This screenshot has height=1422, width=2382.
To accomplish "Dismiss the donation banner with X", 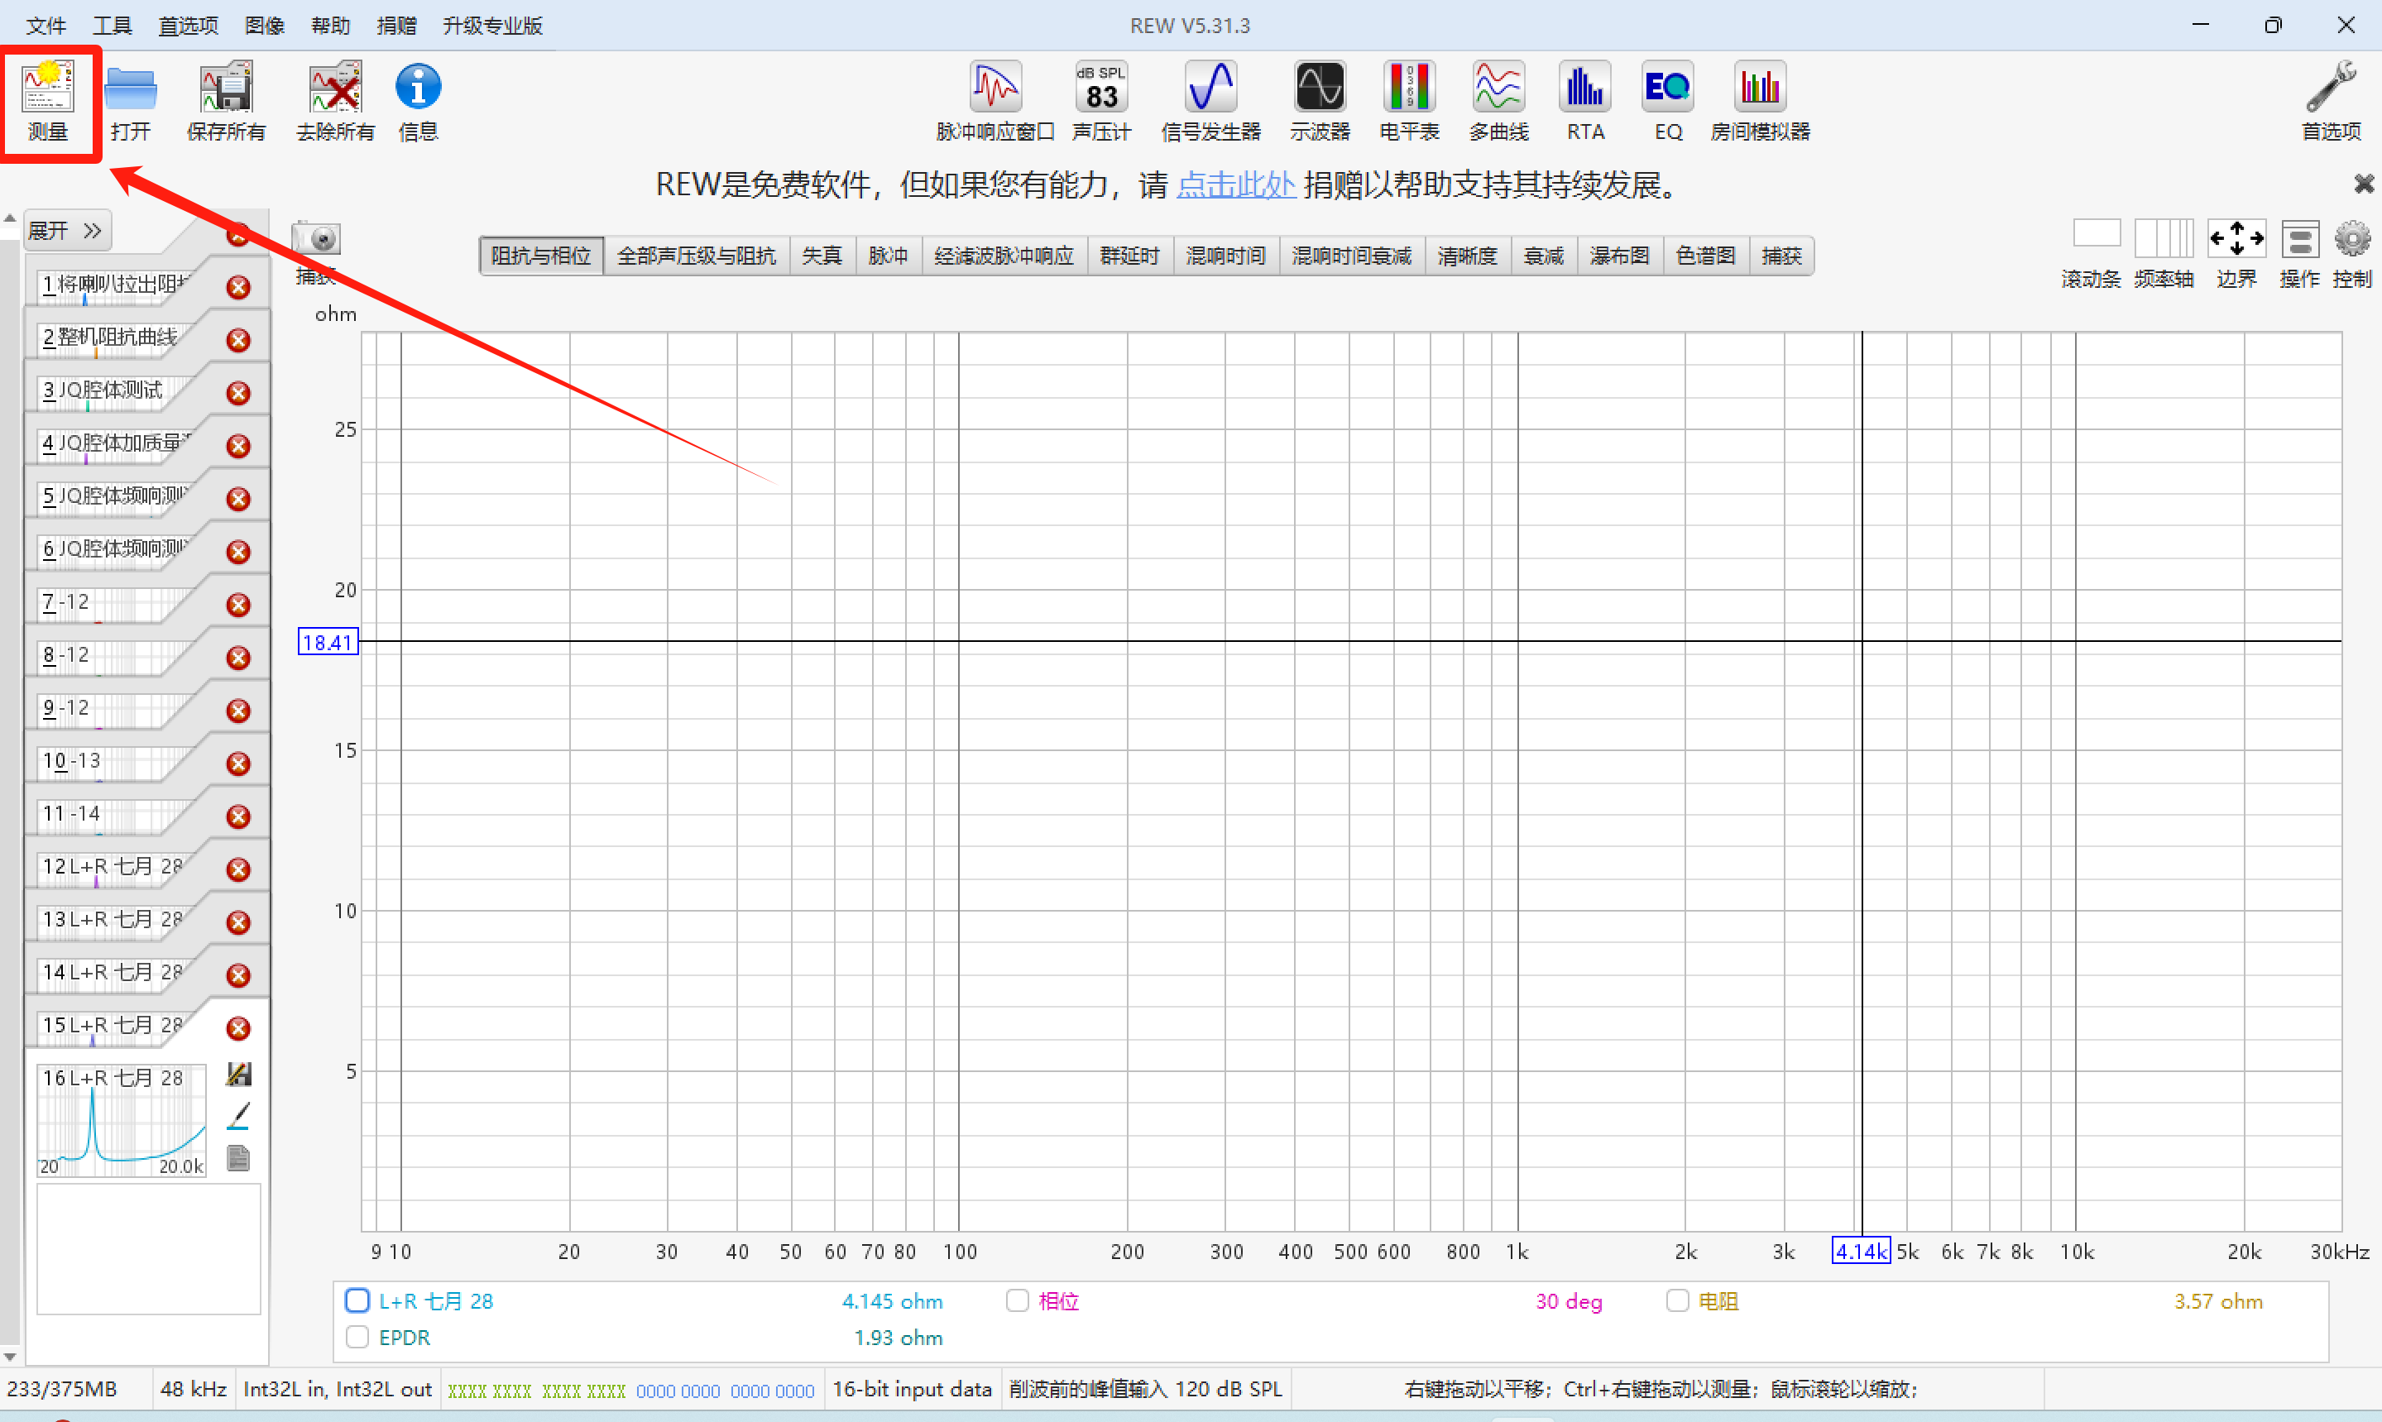I will pos(2364,183).
